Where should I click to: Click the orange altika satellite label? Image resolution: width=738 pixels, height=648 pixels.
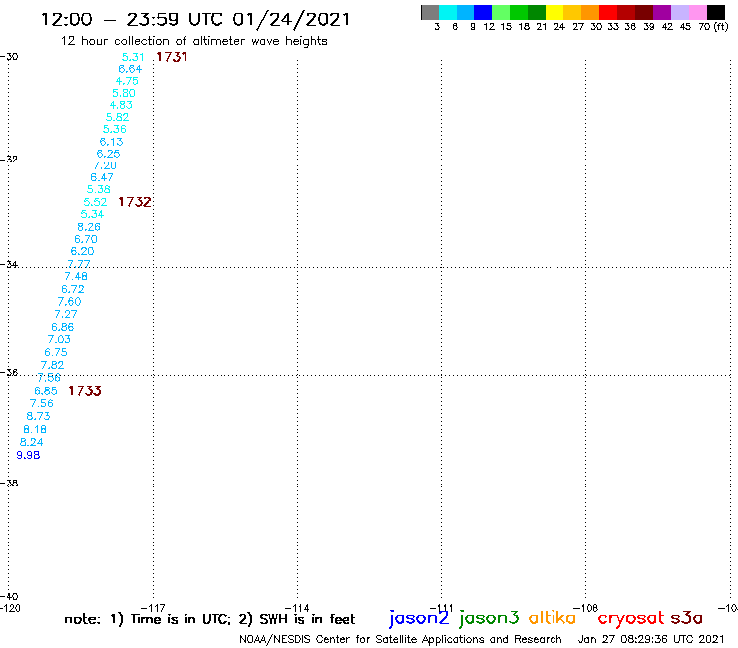point(553,617)
